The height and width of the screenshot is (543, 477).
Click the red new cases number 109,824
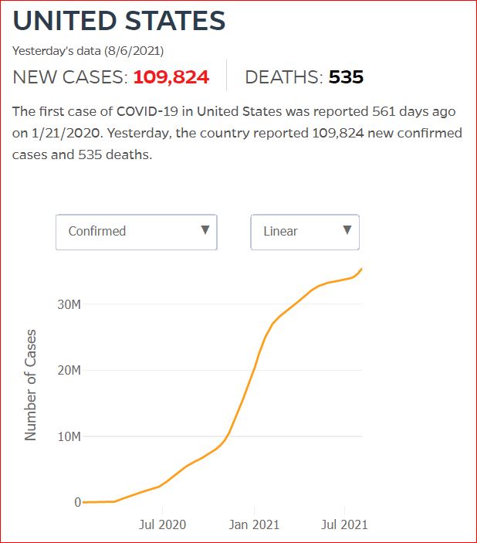(171, 77)
